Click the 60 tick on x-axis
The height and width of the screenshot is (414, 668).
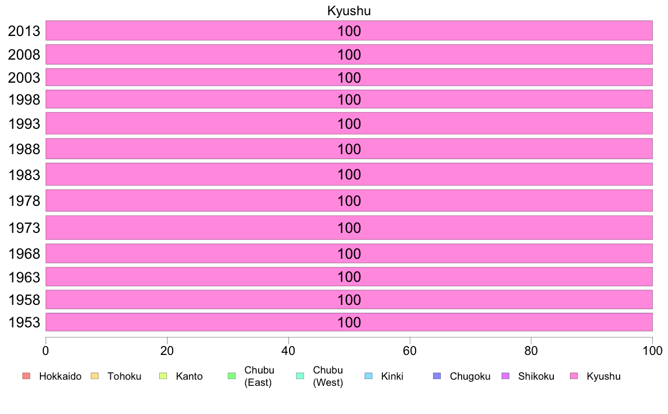409,350
